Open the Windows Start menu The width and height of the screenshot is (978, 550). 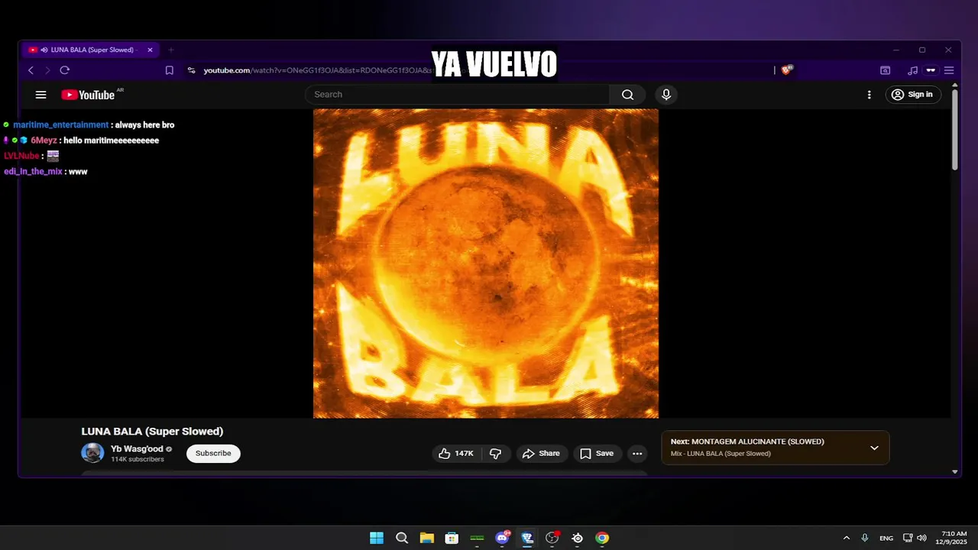[x=377, y=538]
